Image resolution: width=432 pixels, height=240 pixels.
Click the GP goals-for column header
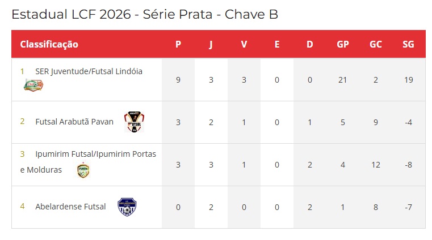(x=343, y=44)
